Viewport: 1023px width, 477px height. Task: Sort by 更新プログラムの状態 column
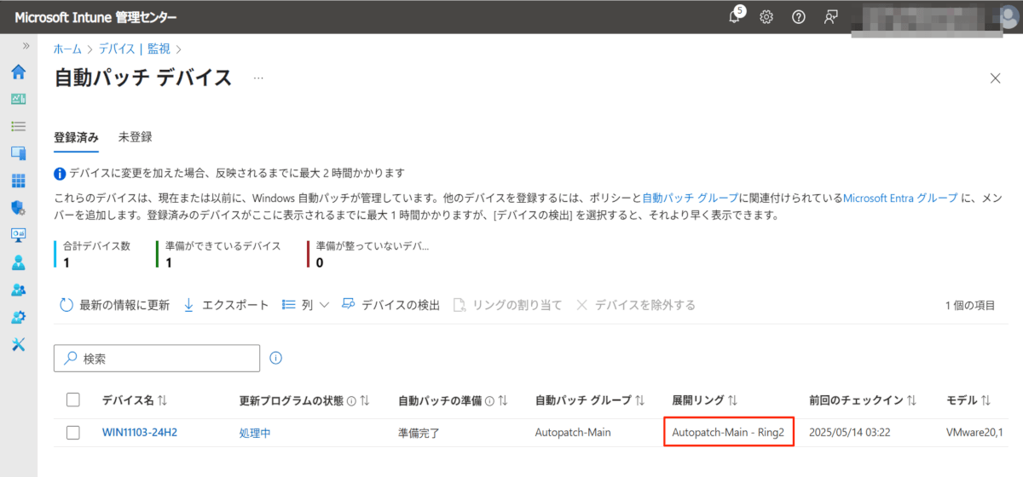tap(305, 399)
